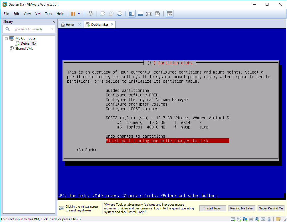This screenshot has width=287, height=222.
Task: Open the Tabs menu
Action: 48,14
